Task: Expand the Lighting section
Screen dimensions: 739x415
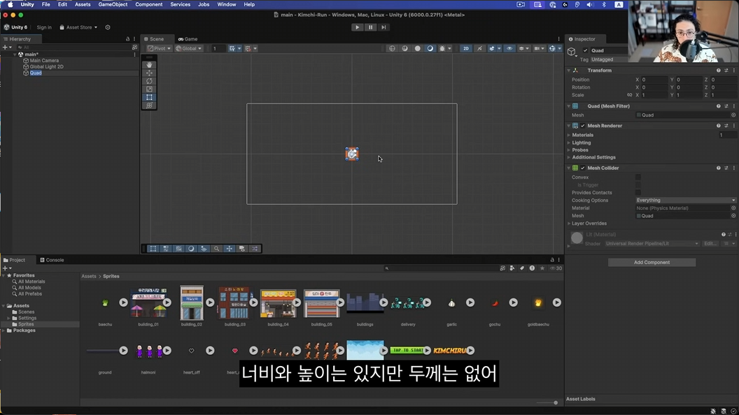Action: (x=569, y=143)
